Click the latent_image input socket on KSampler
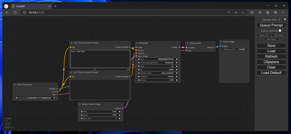291x134 pixels. 136,56
